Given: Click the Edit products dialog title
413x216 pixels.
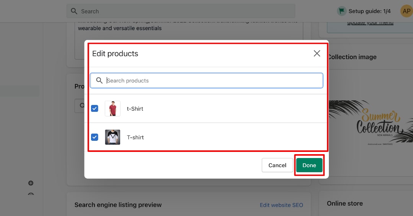Looking at the screenshot, I should pyautogui.click(x=115, y=53).
